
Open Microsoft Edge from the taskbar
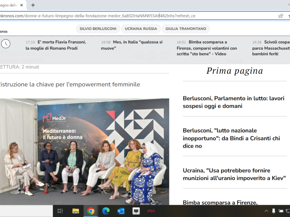point(106,211)
